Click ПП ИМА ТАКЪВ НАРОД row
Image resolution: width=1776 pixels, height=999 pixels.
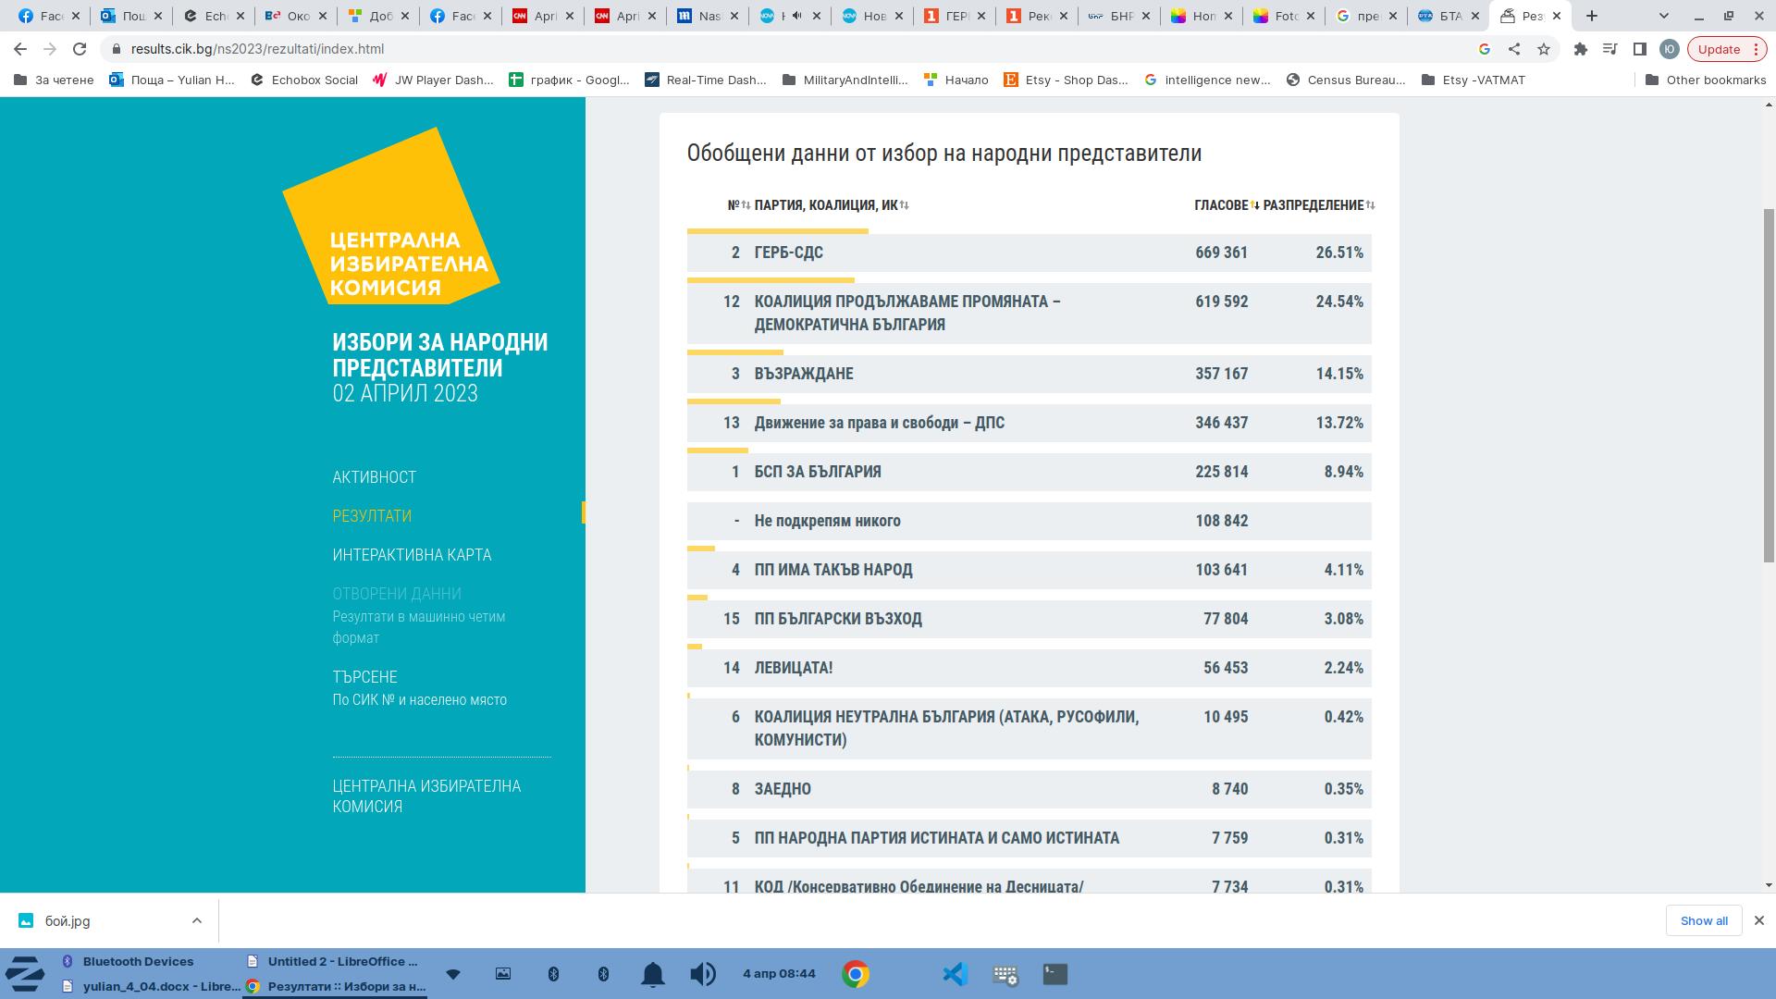(1029, 570)
